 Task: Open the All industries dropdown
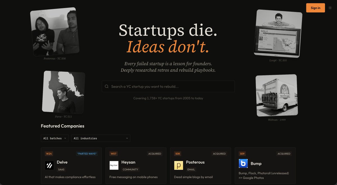pos(101,138)
